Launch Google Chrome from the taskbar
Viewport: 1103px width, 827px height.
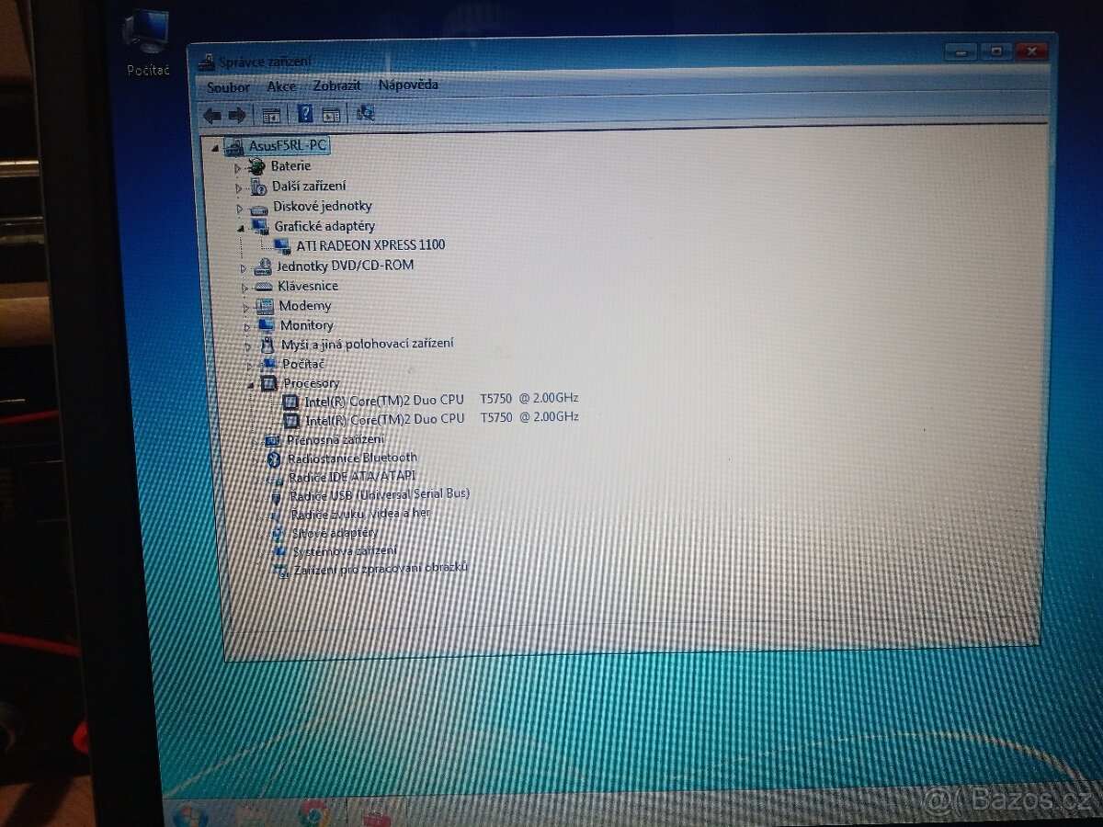point(313,813)
